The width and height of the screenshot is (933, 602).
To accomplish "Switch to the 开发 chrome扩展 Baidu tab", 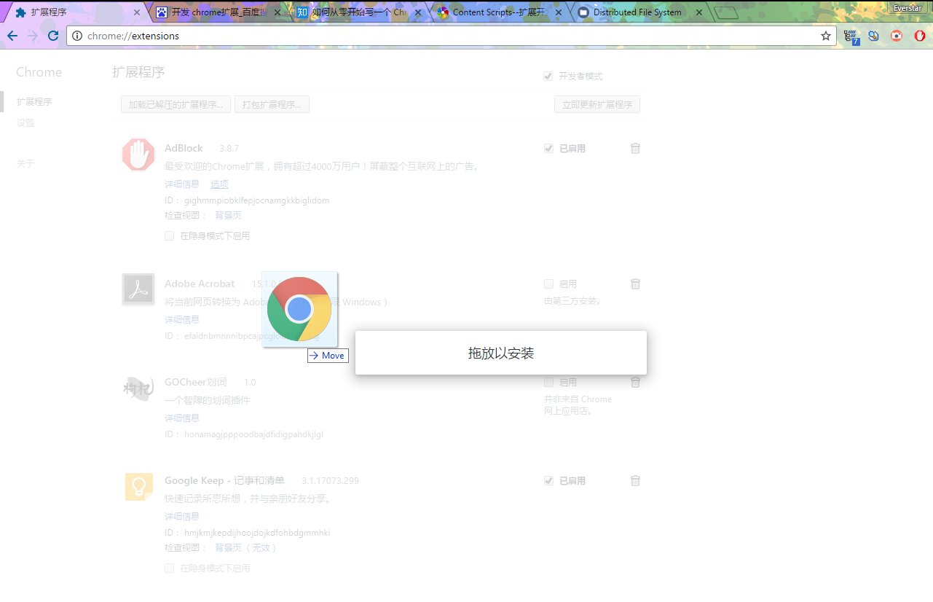I will pos(219,12).
